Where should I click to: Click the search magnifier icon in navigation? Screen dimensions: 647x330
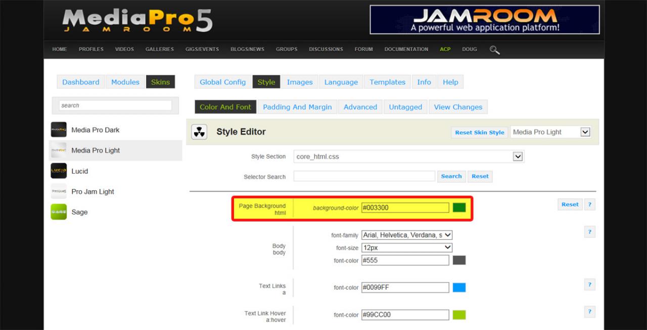(x=495, y=49)
